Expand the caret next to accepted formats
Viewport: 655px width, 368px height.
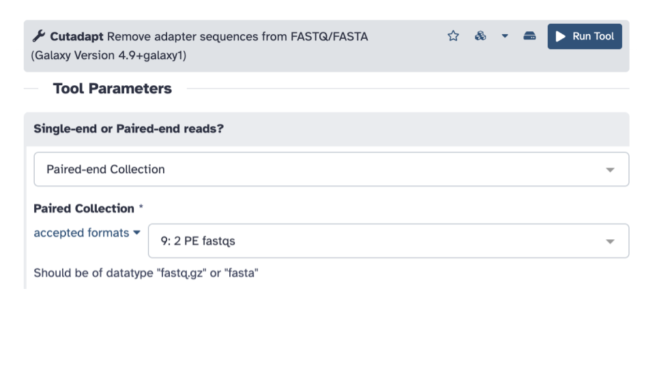pyautogui.click(x=136, y=233)
